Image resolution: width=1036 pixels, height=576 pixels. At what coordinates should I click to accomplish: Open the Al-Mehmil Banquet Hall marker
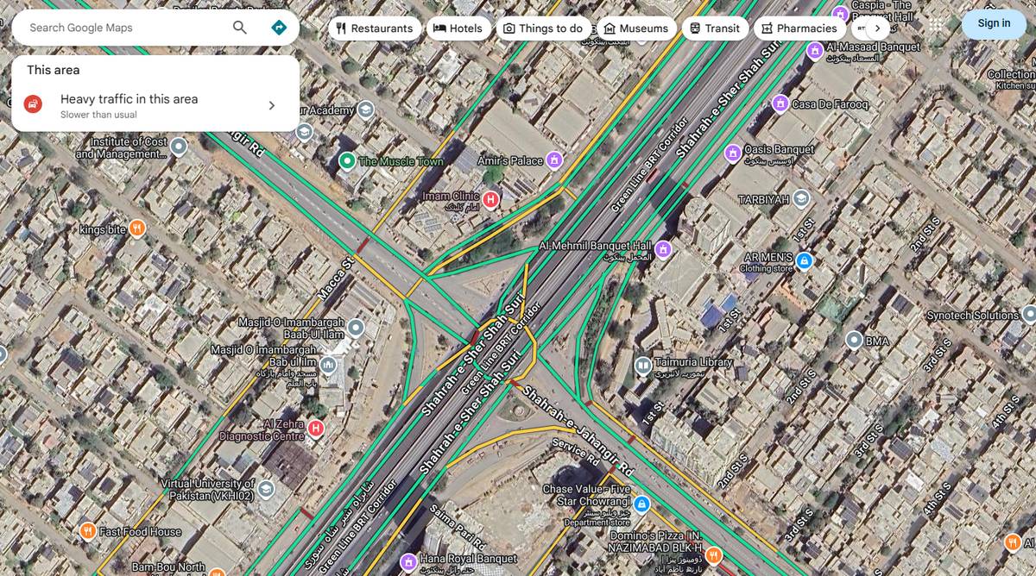(662, 248)
